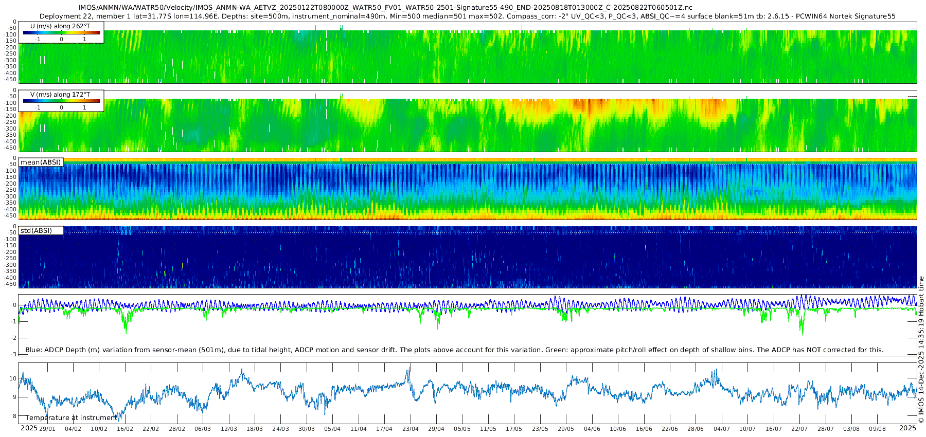Click the 'Temperature at instrument' label
The height and width of the screenshot is (437, 926).
click(72, 418)
